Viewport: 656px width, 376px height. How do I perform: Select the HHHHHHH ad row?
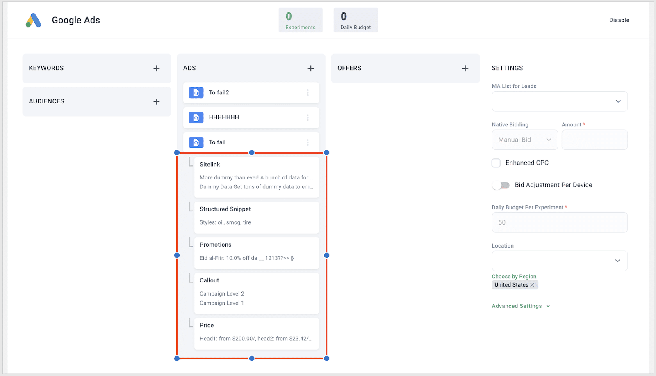(251, 117)
